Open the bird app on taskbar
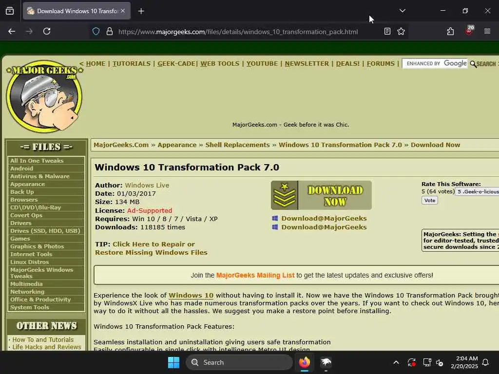 click(326, 362)
